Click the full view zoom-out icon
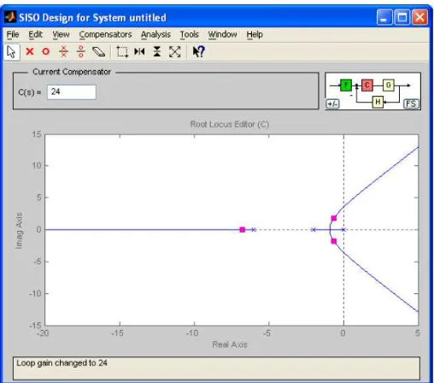Image resolution: width=434 pixels, height=383 pixels. point(174,51)
